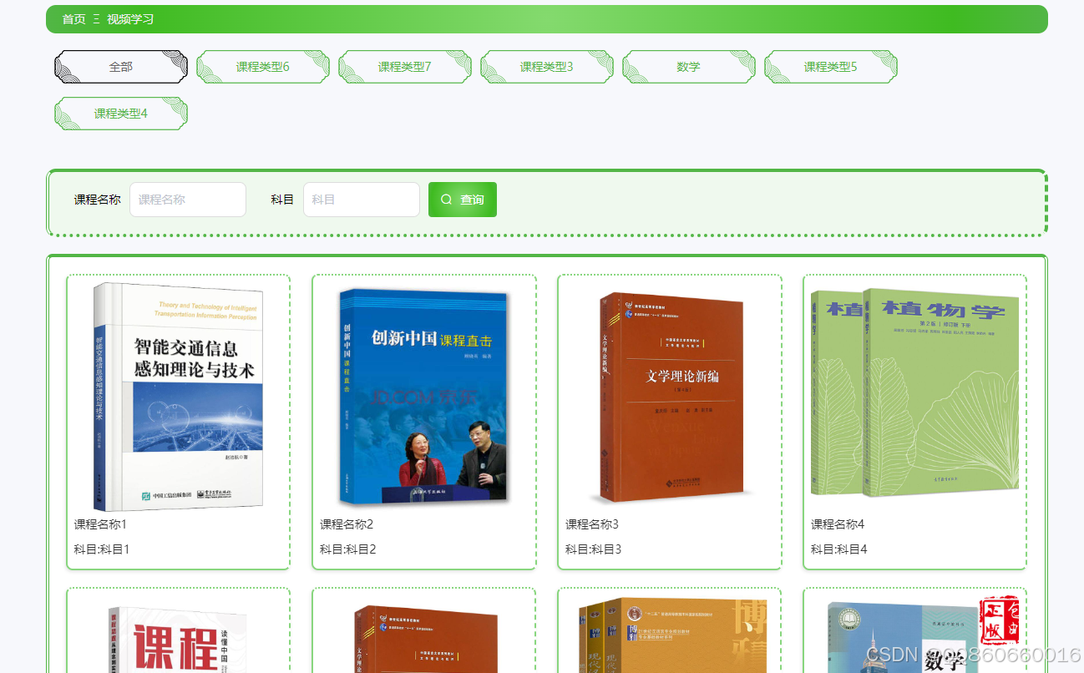Click 视频学习 breadcrumb item
Viewport: 1084px width, 673px height.
click(x=130, y=19)
